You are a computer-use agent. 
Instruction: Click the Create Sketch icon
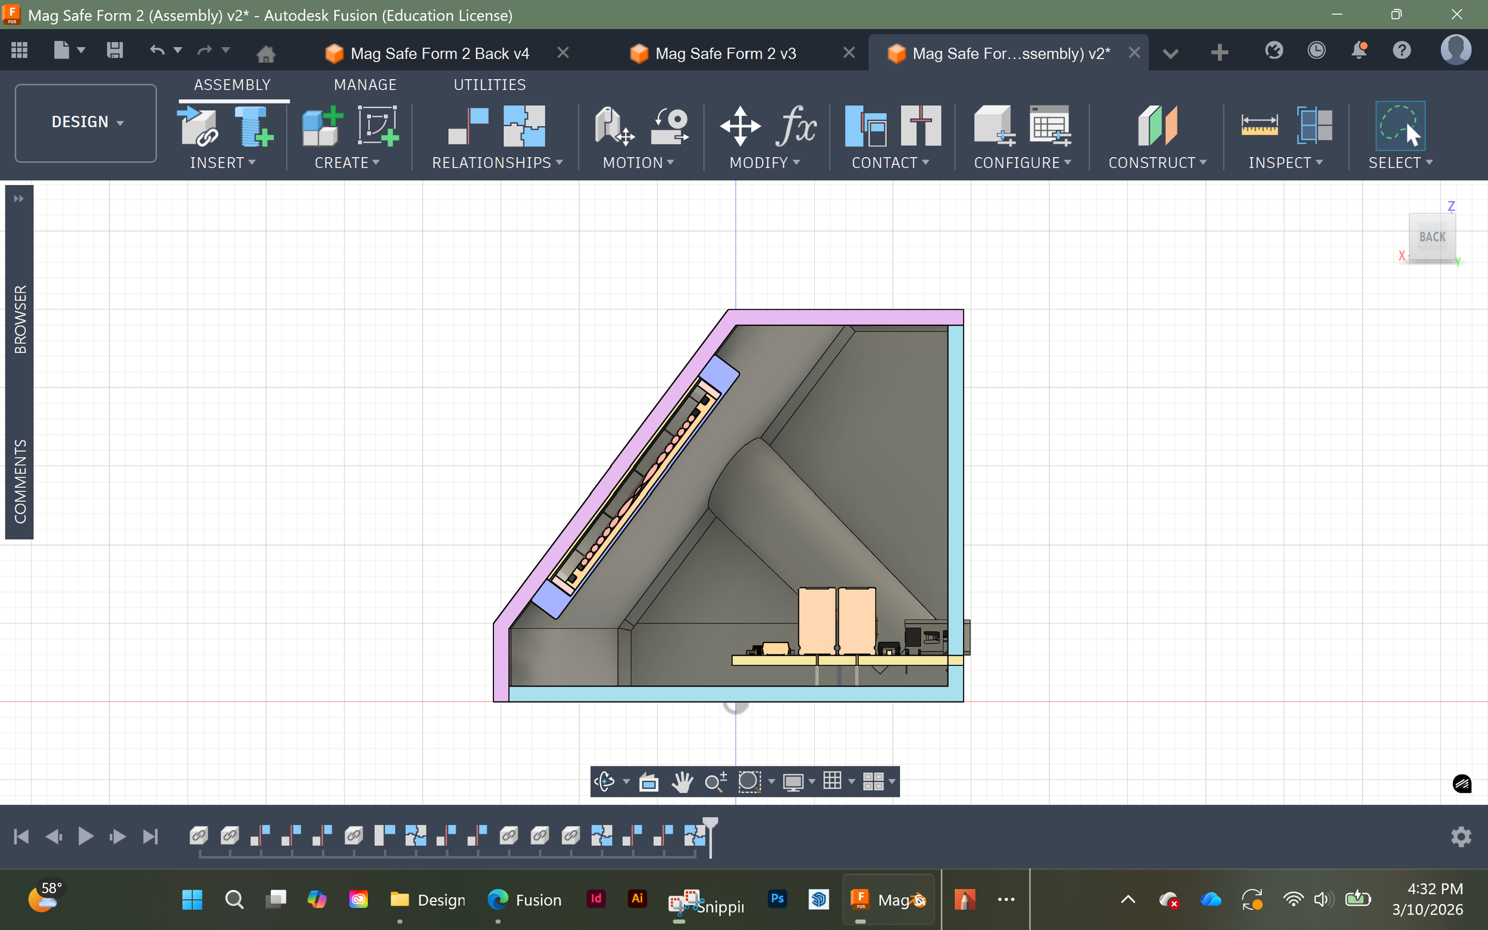click(x=378, y=126)
